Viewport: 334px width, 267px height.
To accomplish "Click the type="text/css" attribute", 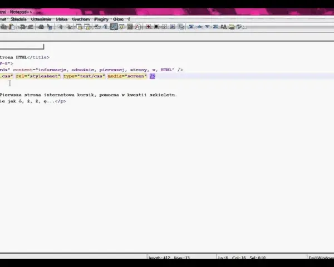I will click(84, 76).
